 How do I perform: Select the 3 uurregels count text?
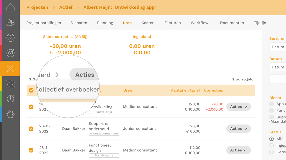point(242,80)
